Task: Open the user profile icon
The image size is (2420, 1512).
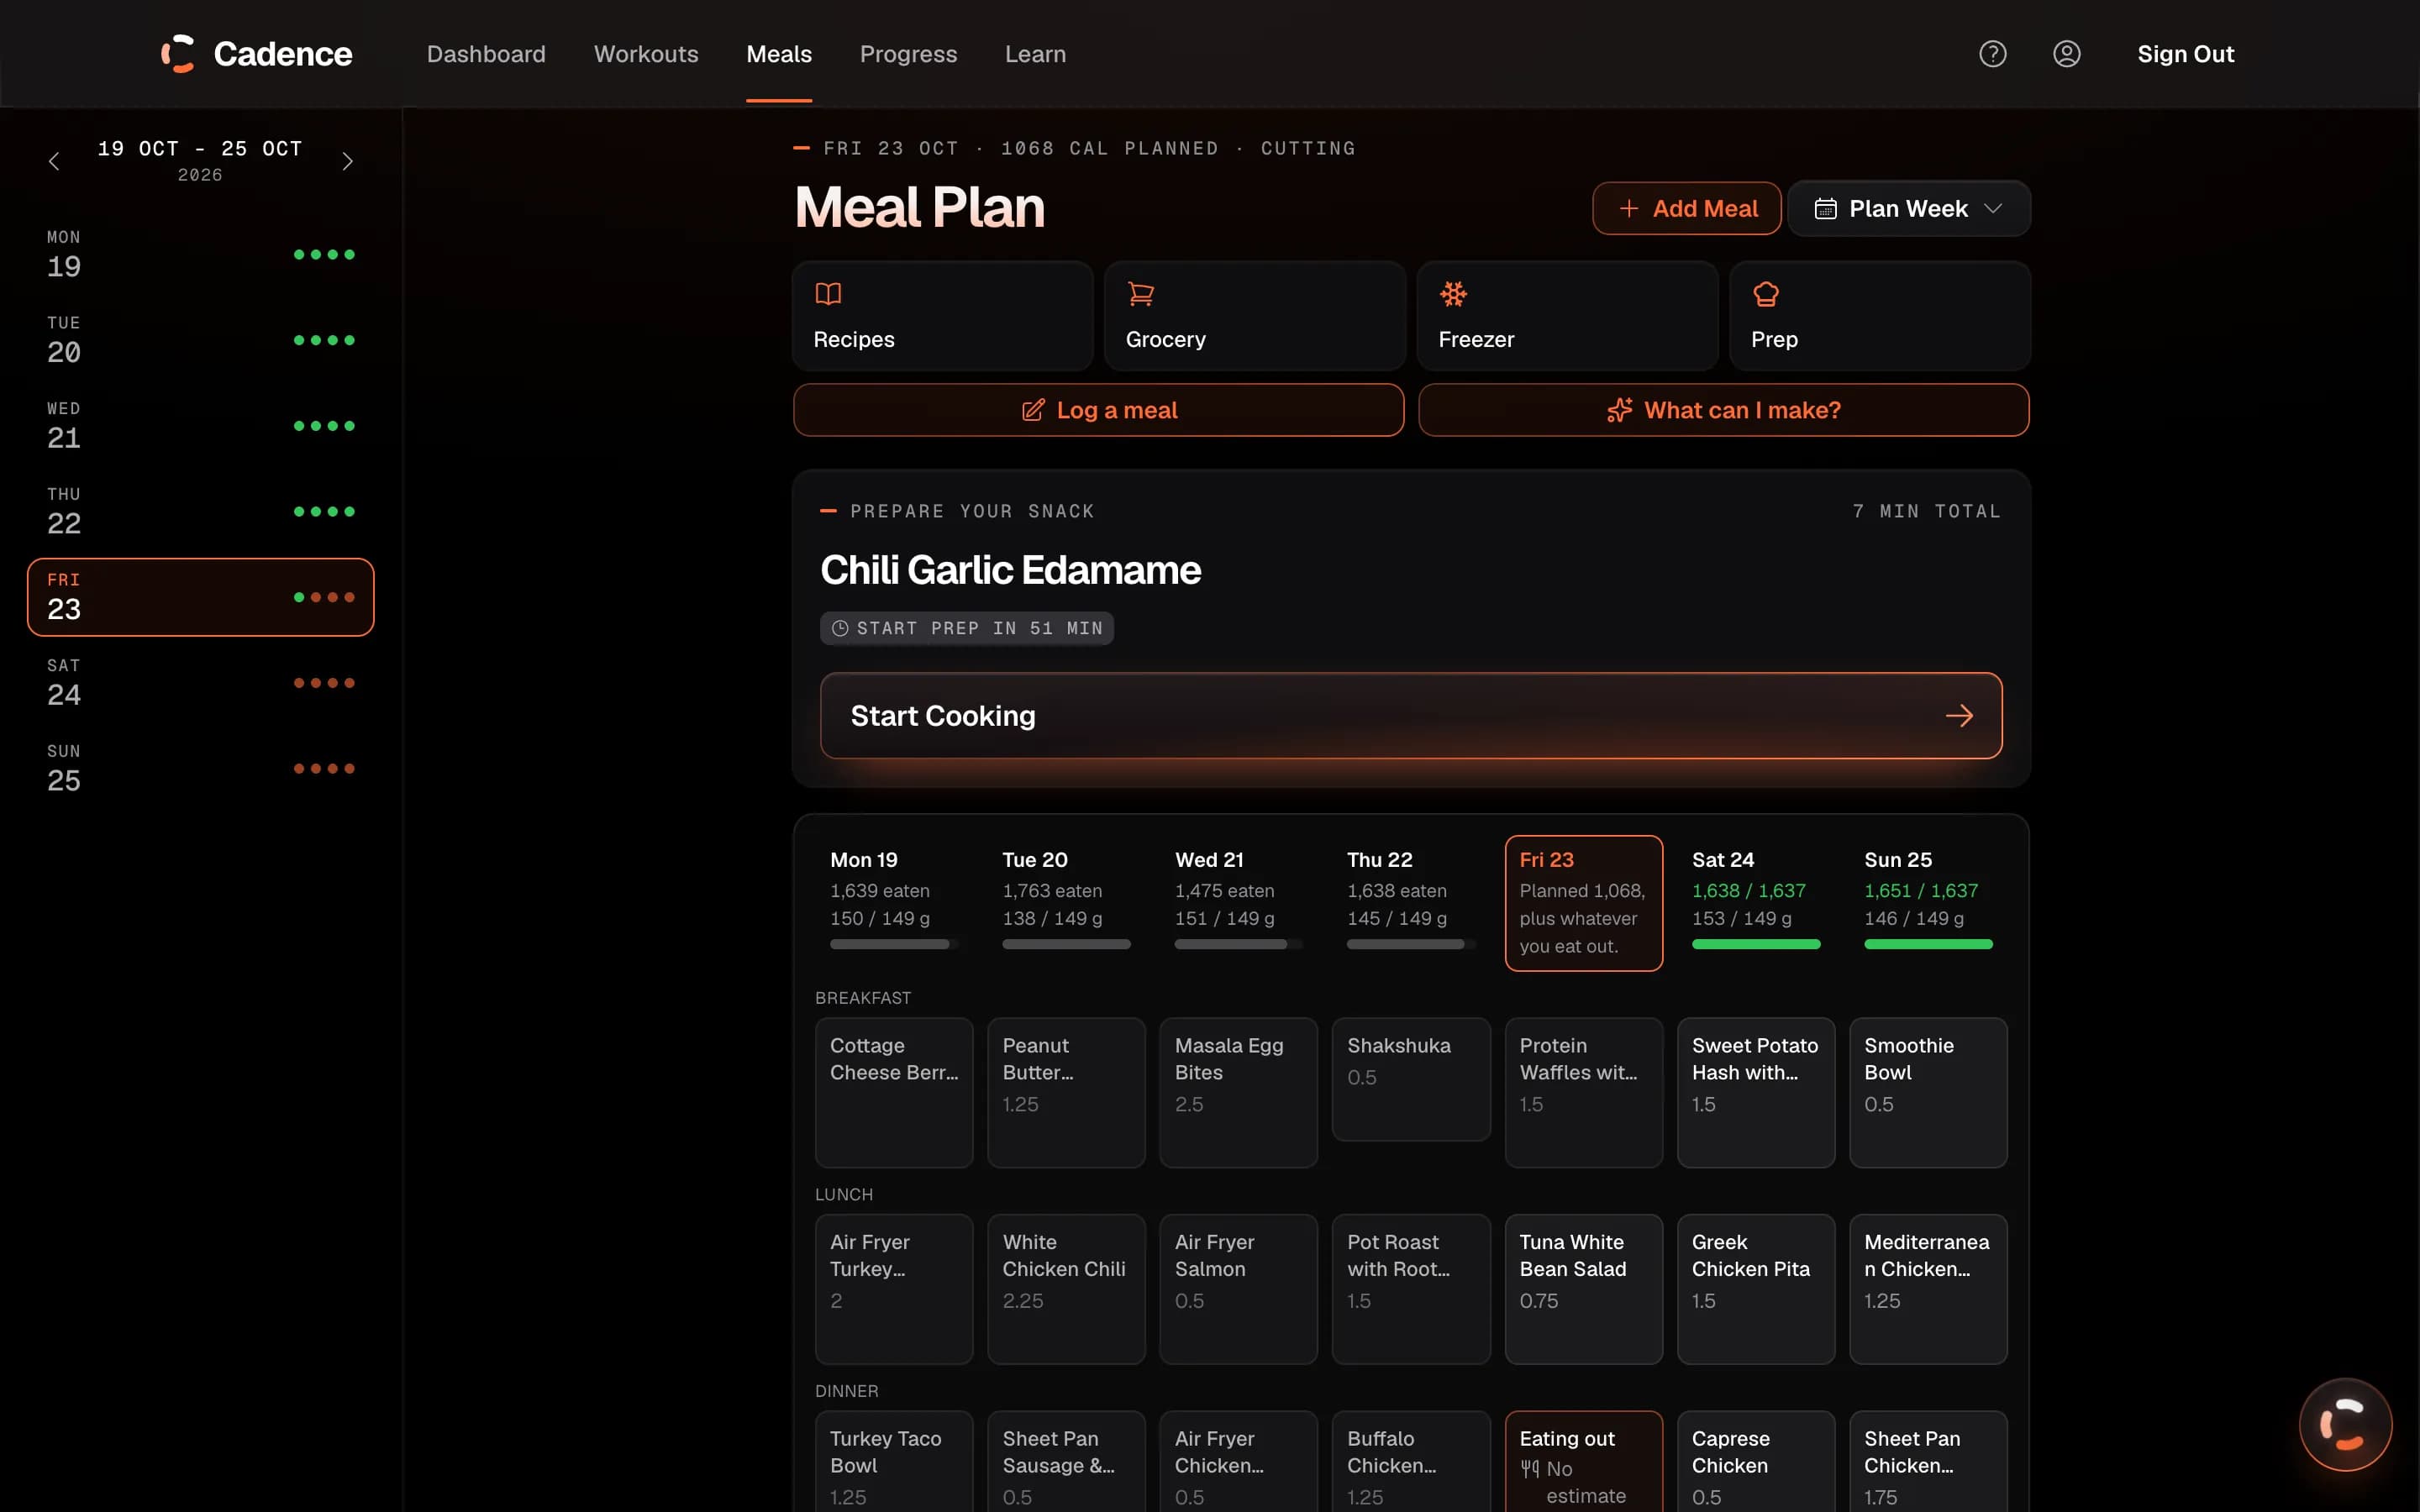Action: [x=2066, y=54]
